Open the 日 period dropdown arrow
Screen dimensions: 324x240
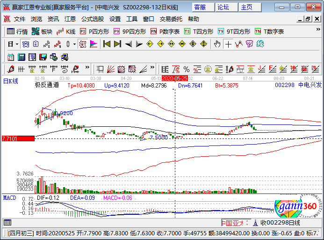coord(17,44)
